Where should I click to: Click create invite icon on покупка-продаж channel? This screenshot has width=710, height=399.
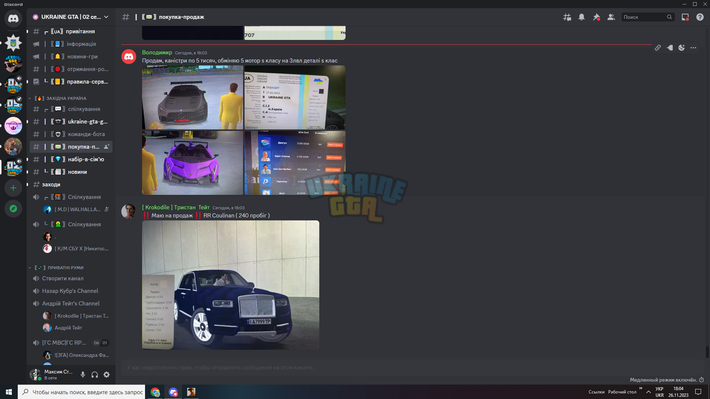point(107,147)
